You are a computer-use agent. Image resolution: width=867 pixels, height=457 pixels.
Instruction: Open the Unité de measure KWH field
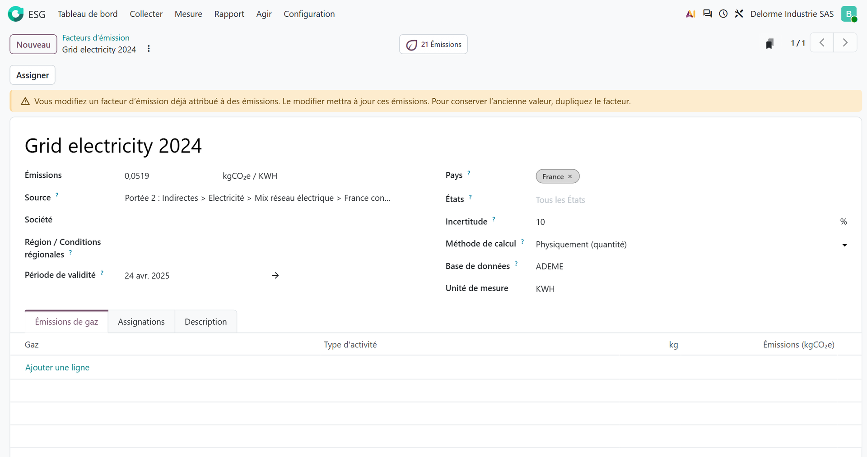click(x=691, y=289)
